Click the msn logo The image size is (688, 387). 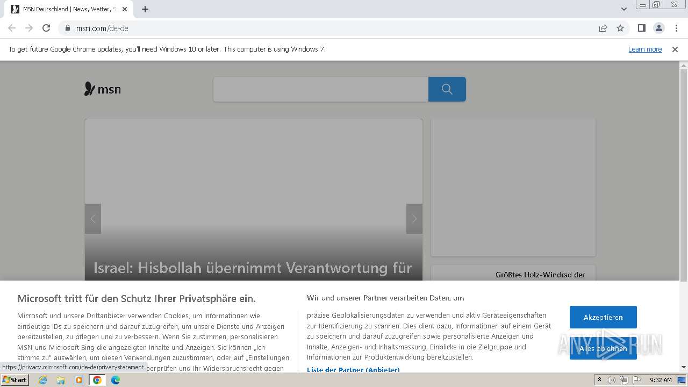point(103,89)
